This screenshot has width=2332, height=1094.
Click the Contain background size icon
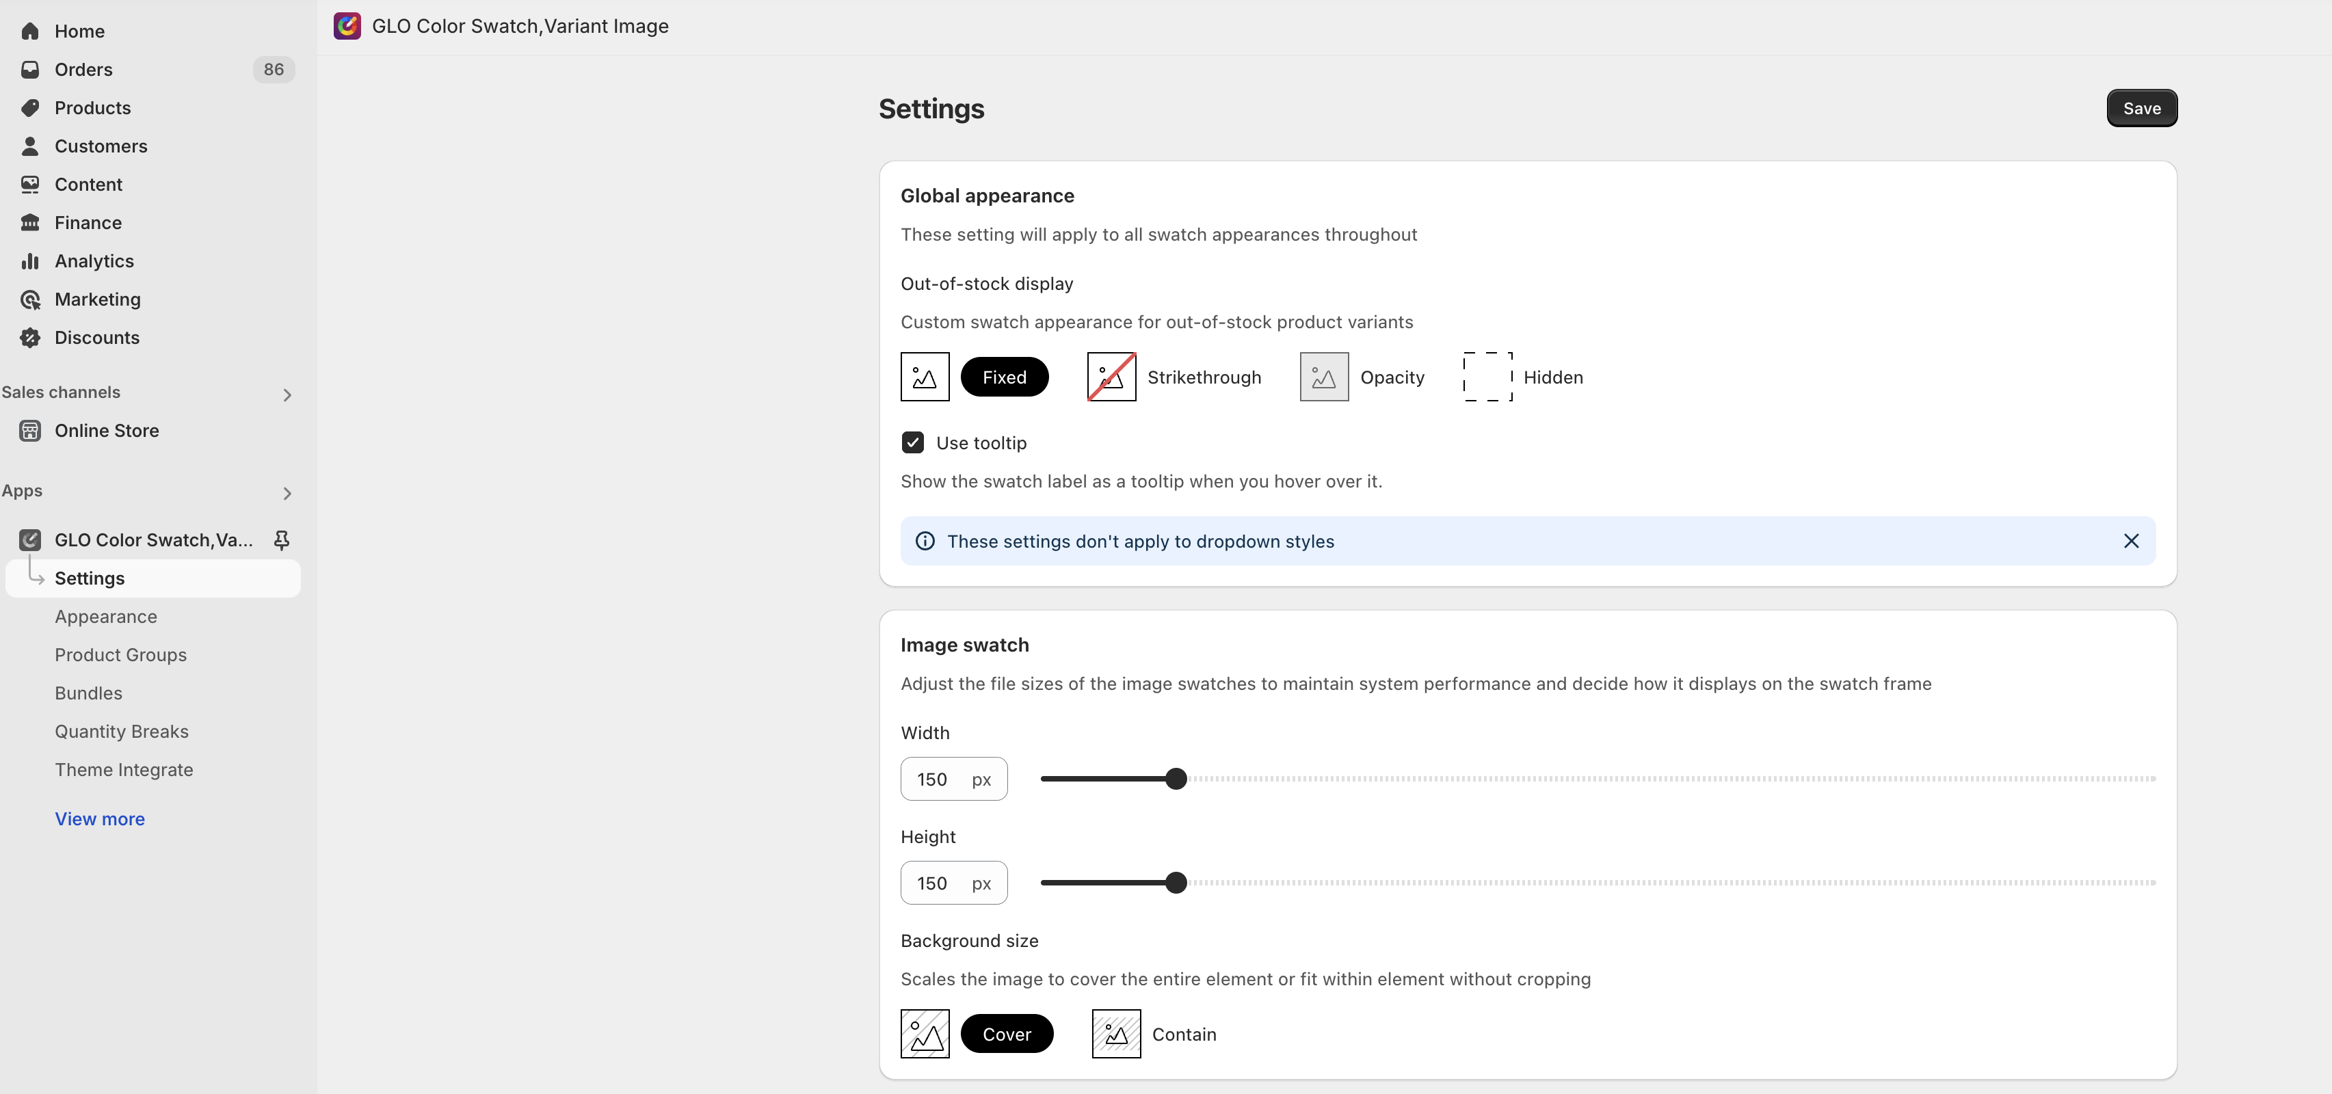pos(1115,1033)
